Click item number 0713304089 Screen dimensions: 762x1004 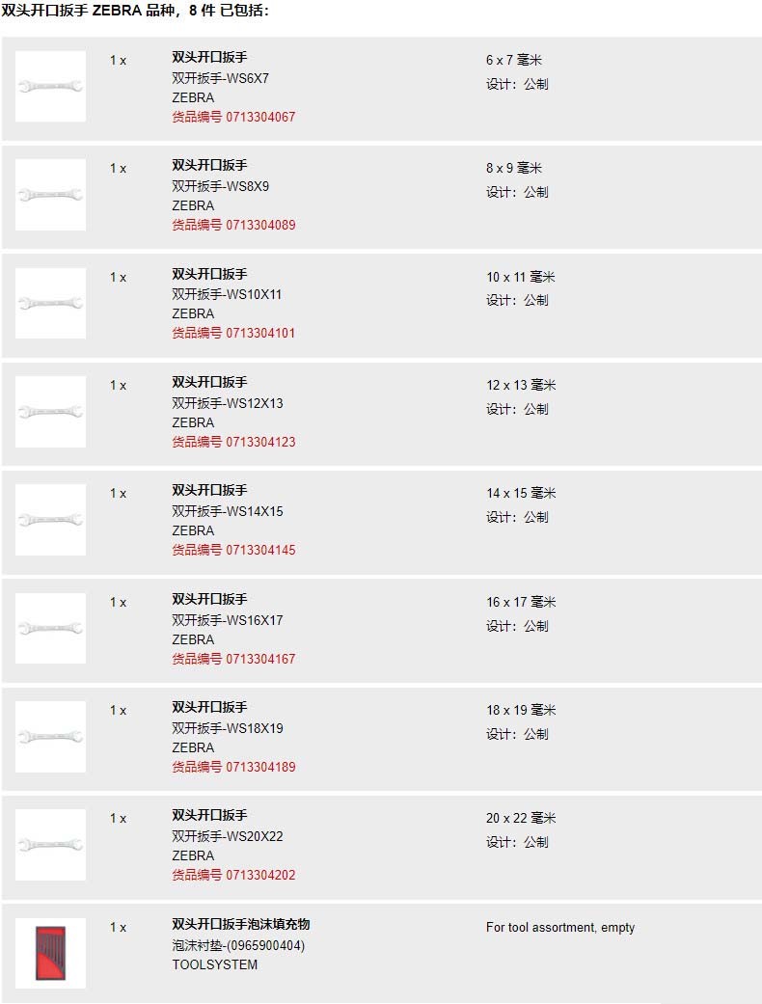233,225
